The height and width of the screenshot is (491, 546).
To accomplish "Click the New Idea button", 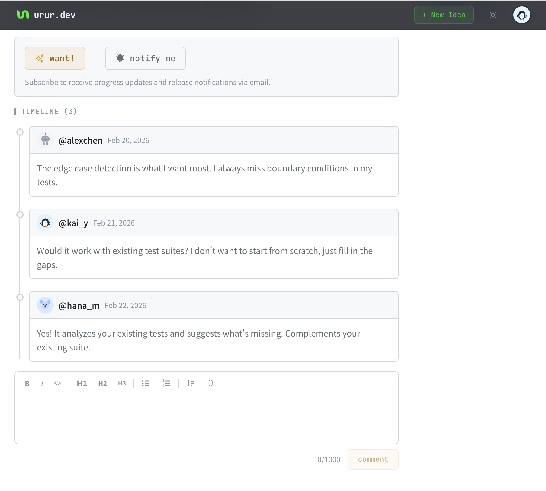I will tap(444, 15).
